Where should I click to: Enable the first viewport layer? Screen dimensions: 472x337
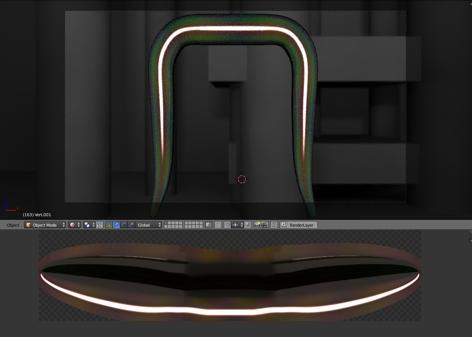(166, 223)
